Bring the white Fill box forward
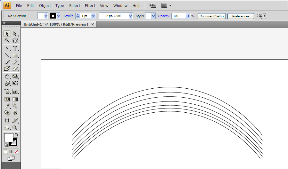The width and height of the screenshot is (288, 169). pyautogui.click(x=8, y=138)
